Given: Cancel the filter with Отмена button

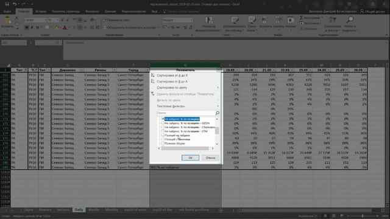Looking at the screenshot, I should click(210, 158).
